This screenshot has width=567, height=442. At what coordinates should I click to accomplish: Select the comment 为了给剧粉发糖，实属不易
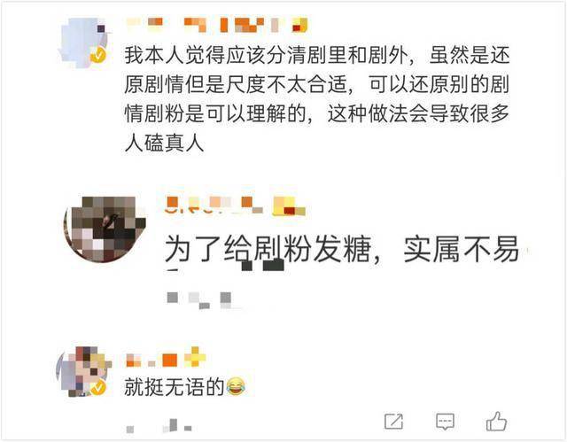tap(342, 250)
